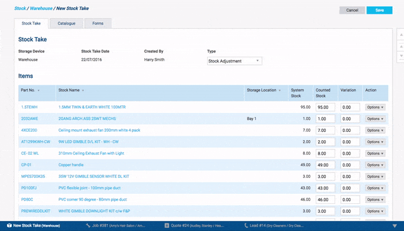404x231 pixels.
Task: Click the Cancel button
Action: pos(352,10)
